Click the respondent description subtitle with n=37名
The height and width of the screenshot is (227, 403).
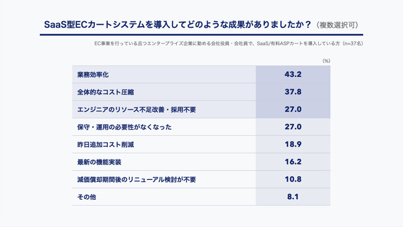(229, 43)
